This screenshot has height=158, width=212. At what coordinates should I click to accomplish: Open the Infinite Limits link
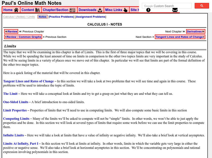click(14, 135)
